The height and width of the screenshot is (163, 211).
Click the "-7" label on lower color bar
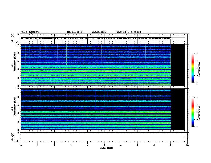pos(196,127)
